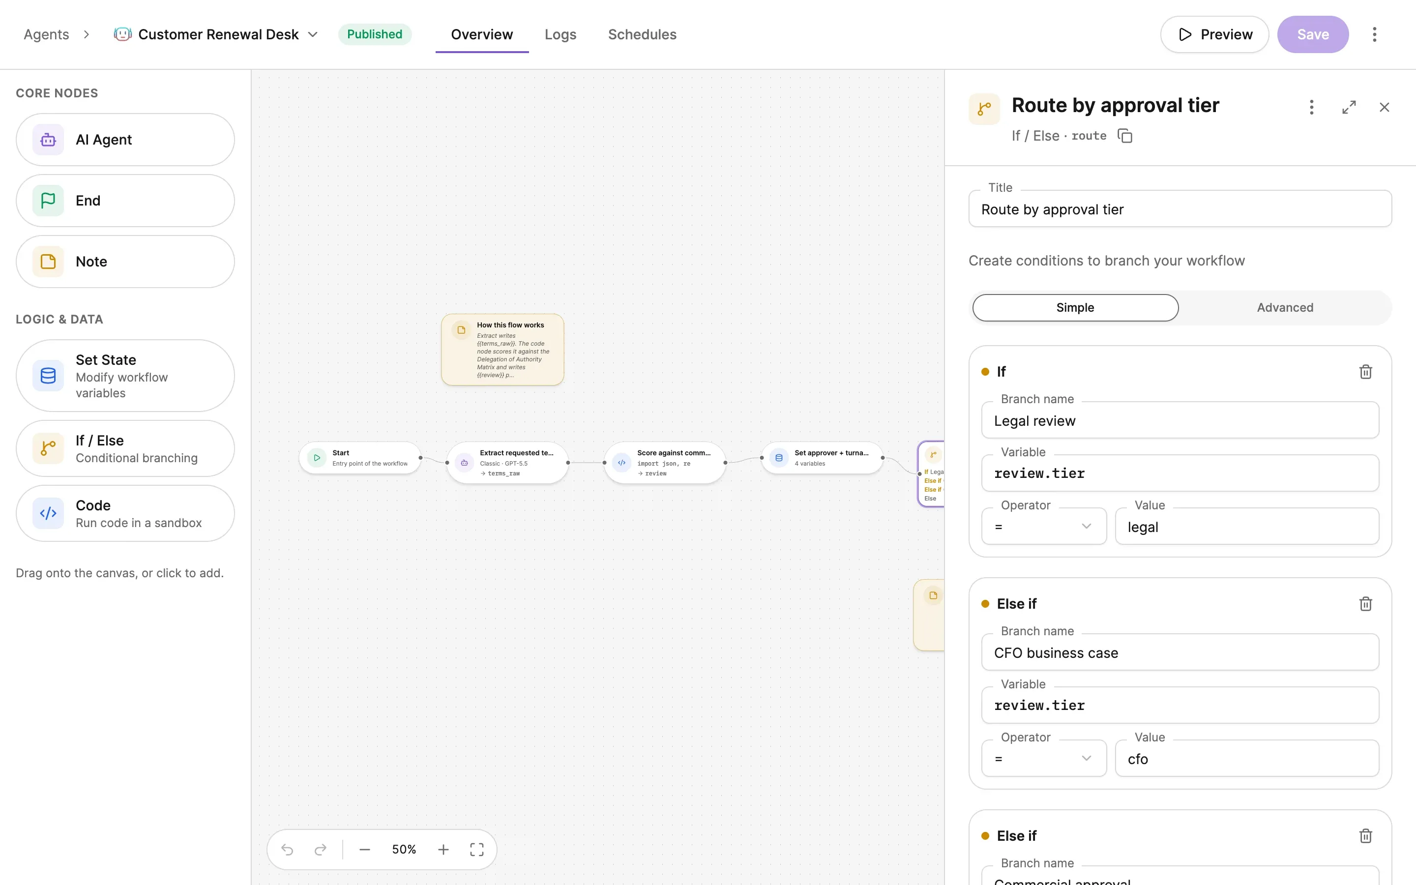This screenshot has height=885, width=1416.
Task: Open the Overview tab
Action: pyautogui.click(x=482, y=34)
